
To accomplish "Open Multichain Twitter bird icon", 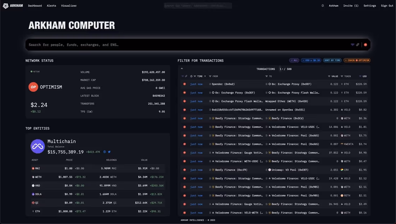I will click(109, 152).
